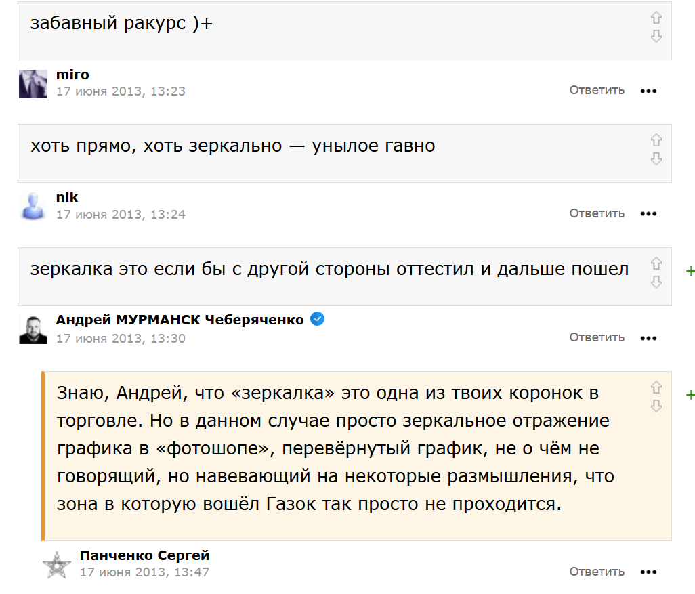Downvote the "забавный ракурс" comment

tap(656, 36)
